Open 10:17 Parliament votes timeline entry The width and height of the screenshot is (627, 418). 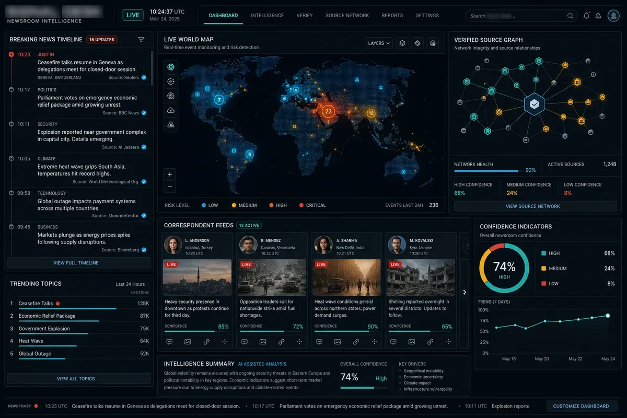point(79,101)
